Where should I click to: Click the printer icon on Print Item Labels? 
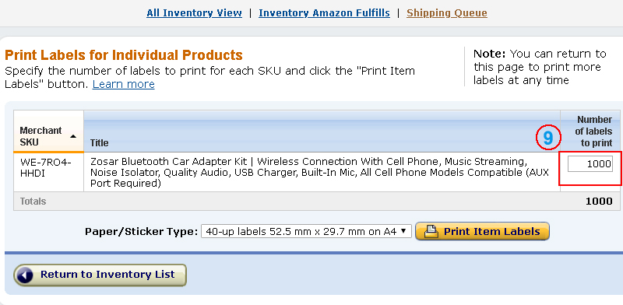[431, 232]
